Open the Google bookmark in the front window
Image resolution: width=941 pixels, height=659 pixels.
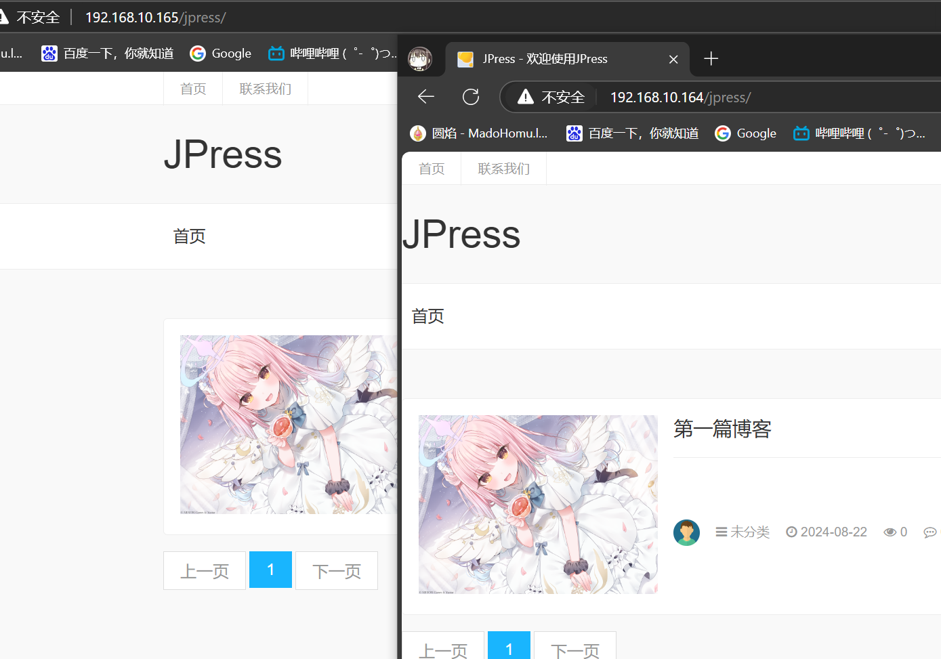pos(745,133)
